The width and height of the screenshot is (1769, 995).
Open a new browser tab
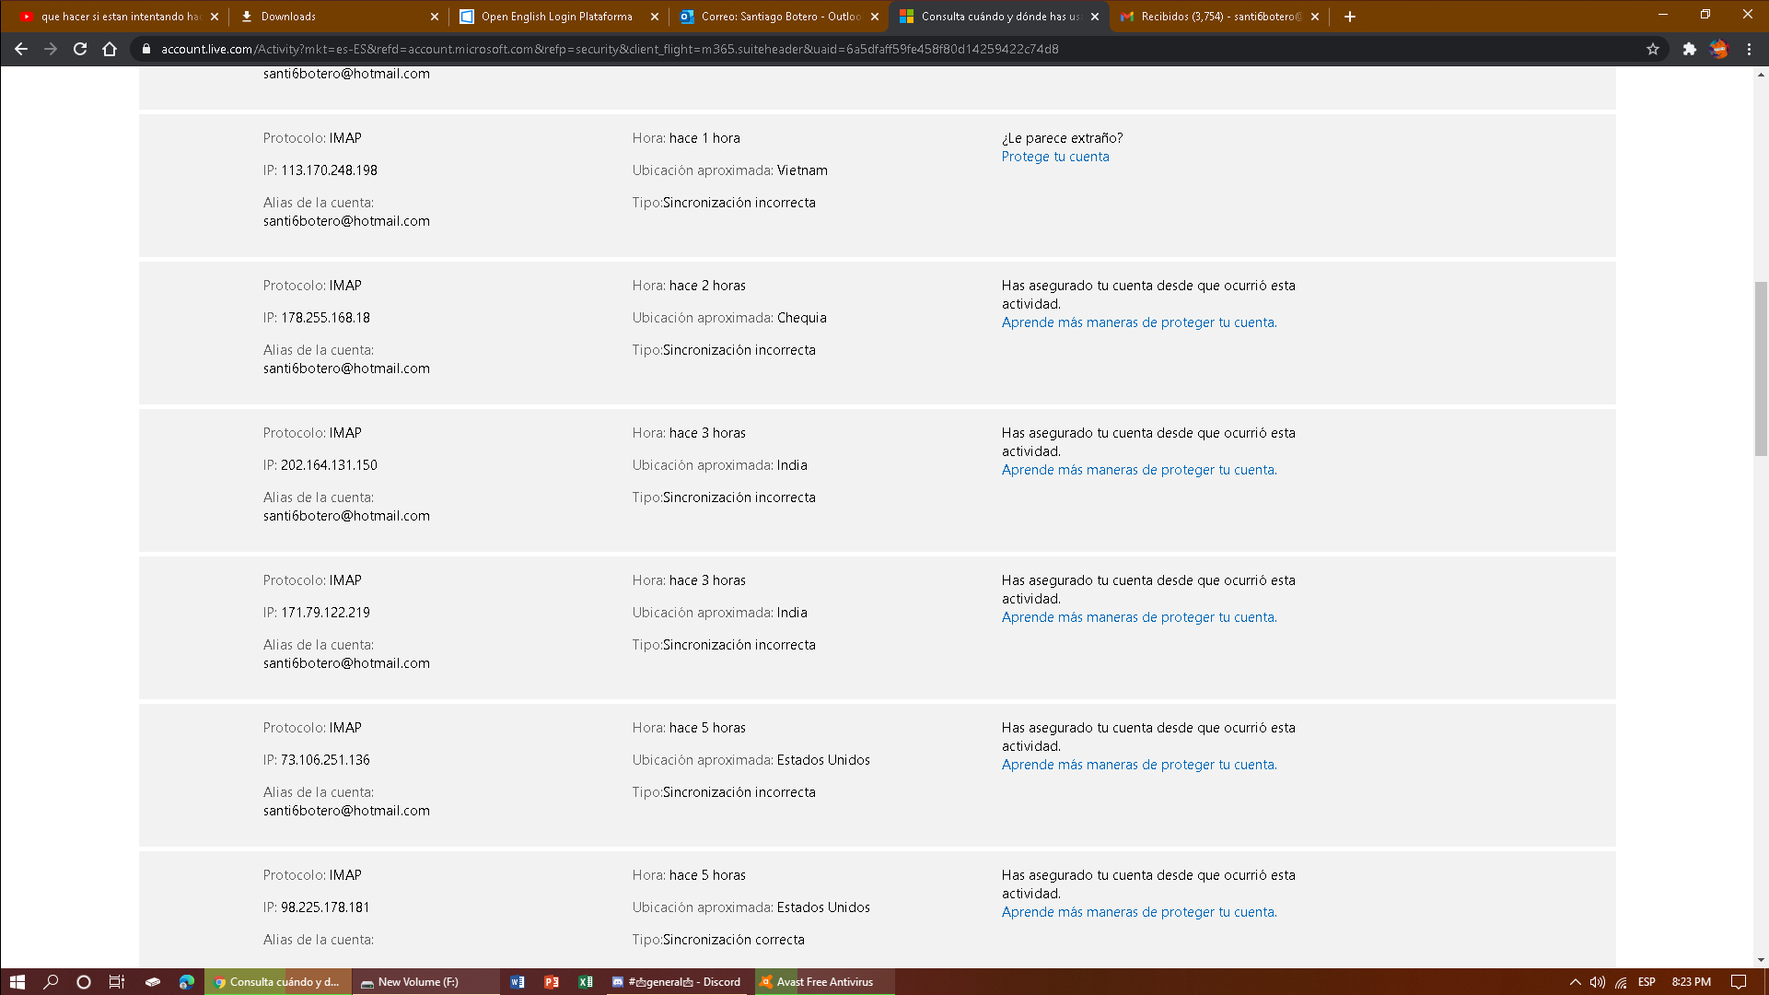coord(1350,17)
